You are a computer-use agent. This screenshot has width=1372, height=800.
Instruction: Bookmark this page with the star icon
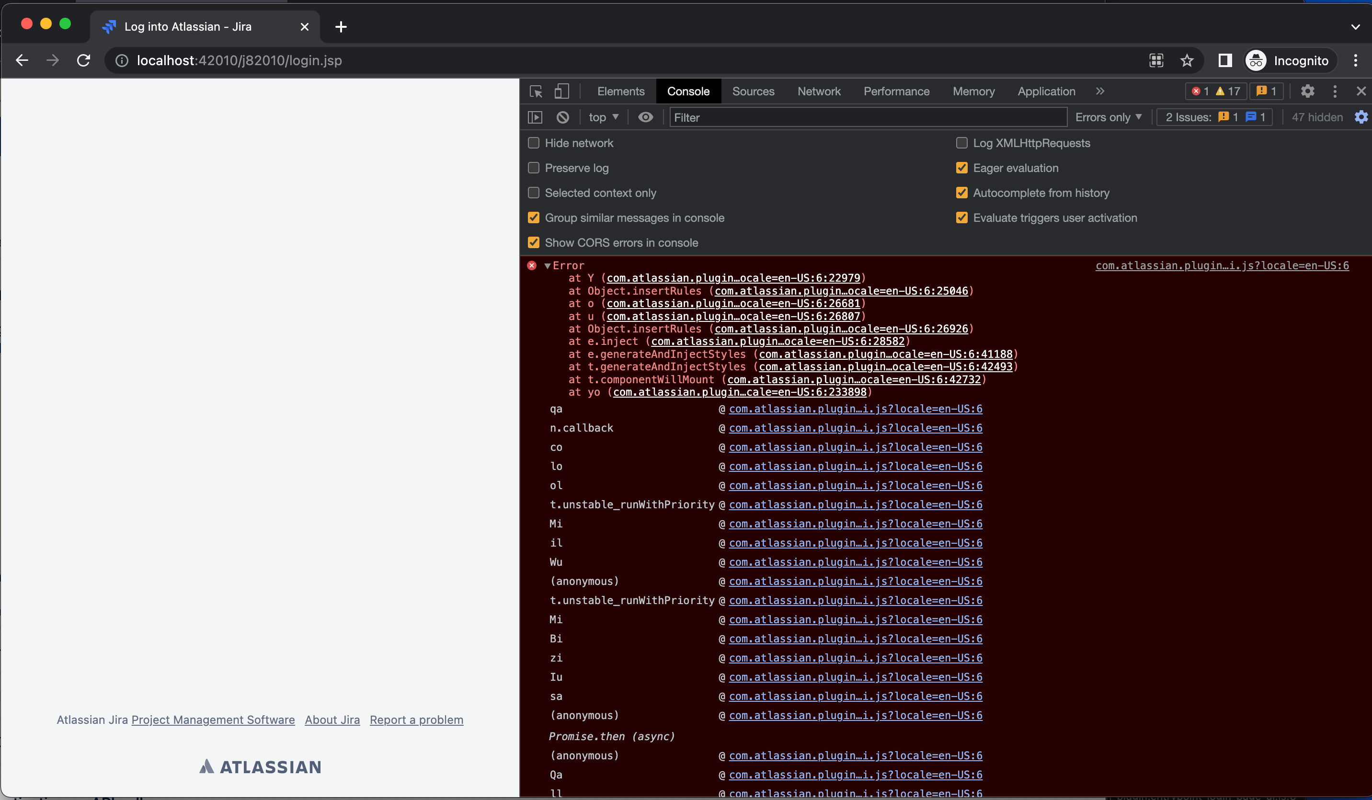(1187, 60)
